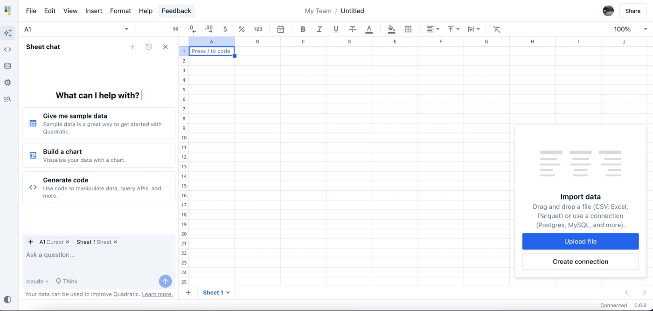The image size is (653, 311).
Task: Toggle italic formatting
Action: tap(320, 29)
